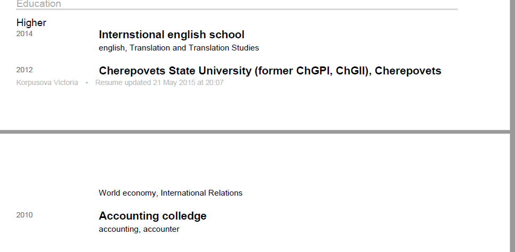Click the 2010 year label

25,215
